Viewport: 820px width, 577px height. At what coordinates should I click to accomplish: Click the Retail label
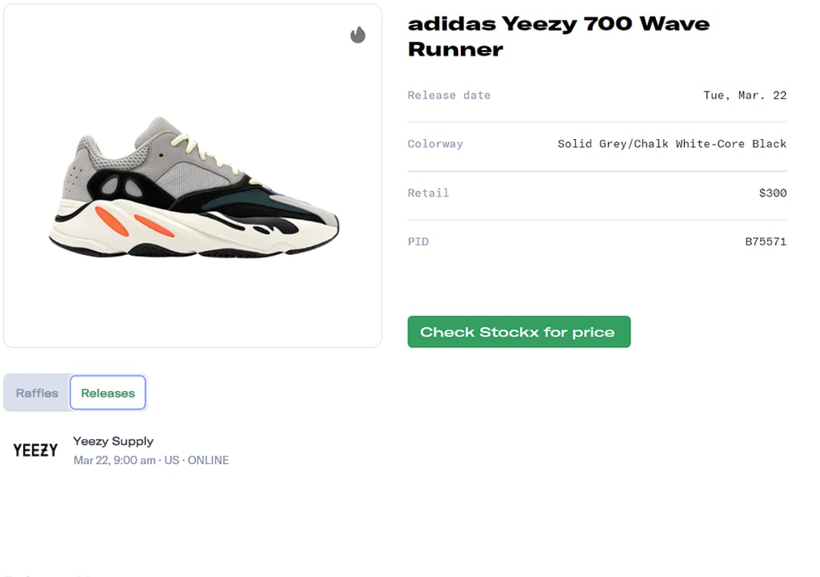click(x=428, y=193)
